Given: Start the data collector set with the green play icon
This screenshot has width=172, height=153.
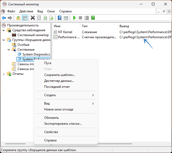Looking at the screenshot, I should 75,18.
